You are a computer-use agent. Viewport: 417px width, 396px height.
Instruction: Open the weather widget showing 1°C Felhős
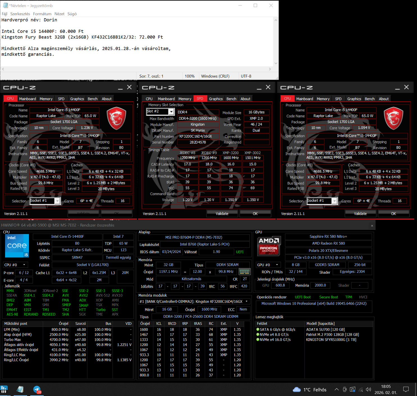pyautogui.click(x=309, y=390)
